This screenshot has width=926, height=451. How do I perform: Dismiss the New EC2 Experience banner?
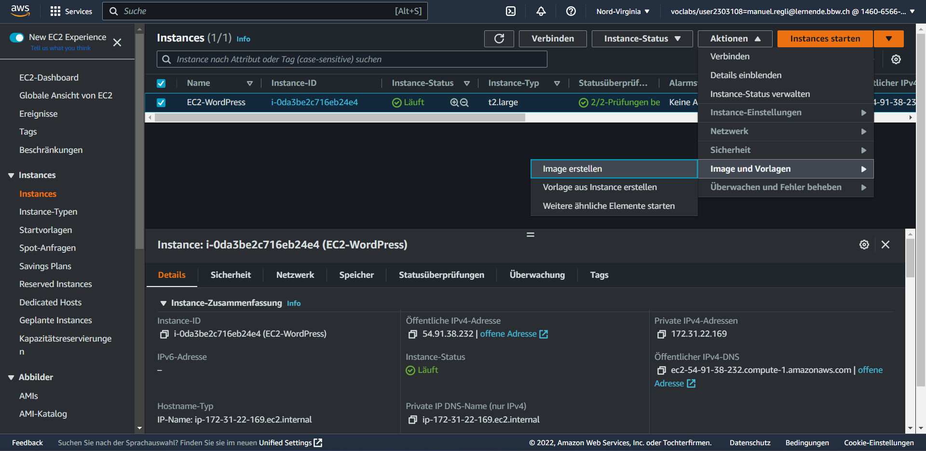coord(117,42)
